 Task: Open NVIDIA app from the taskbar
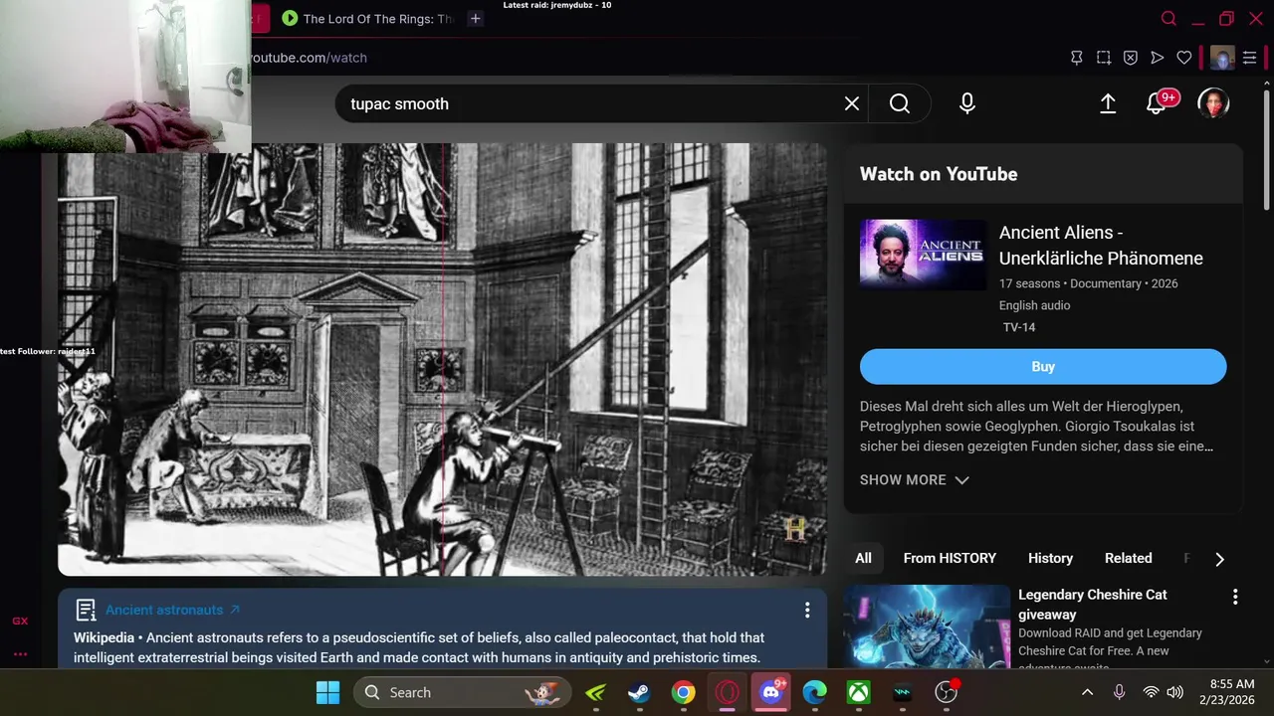pos(595,692)
